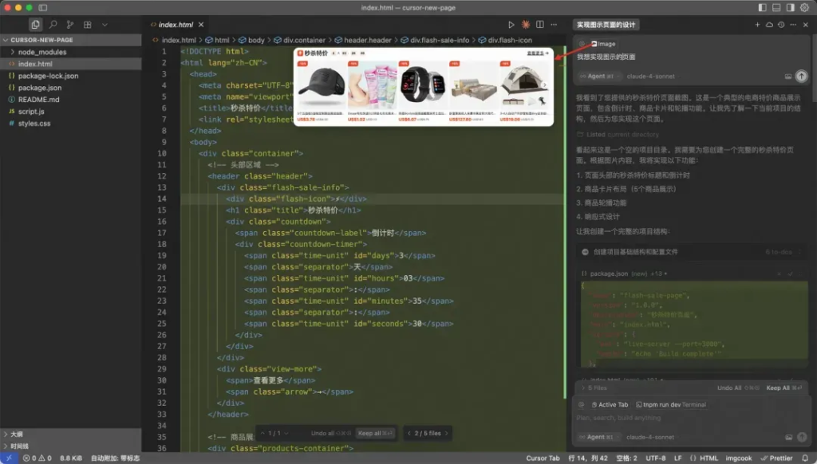The height and width of the screenshot is (464, 817).
Task: Click the Keep All button in the chat
Action: (778, 388)
